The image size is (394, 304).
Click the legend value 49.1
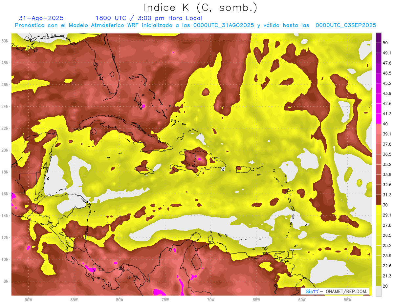[387, 53]
